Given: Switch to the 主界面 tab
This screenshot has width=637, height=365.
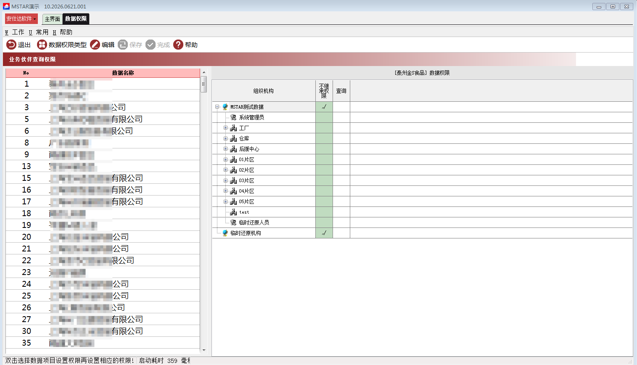Looking at the screenshot, I should pos(53,19).
